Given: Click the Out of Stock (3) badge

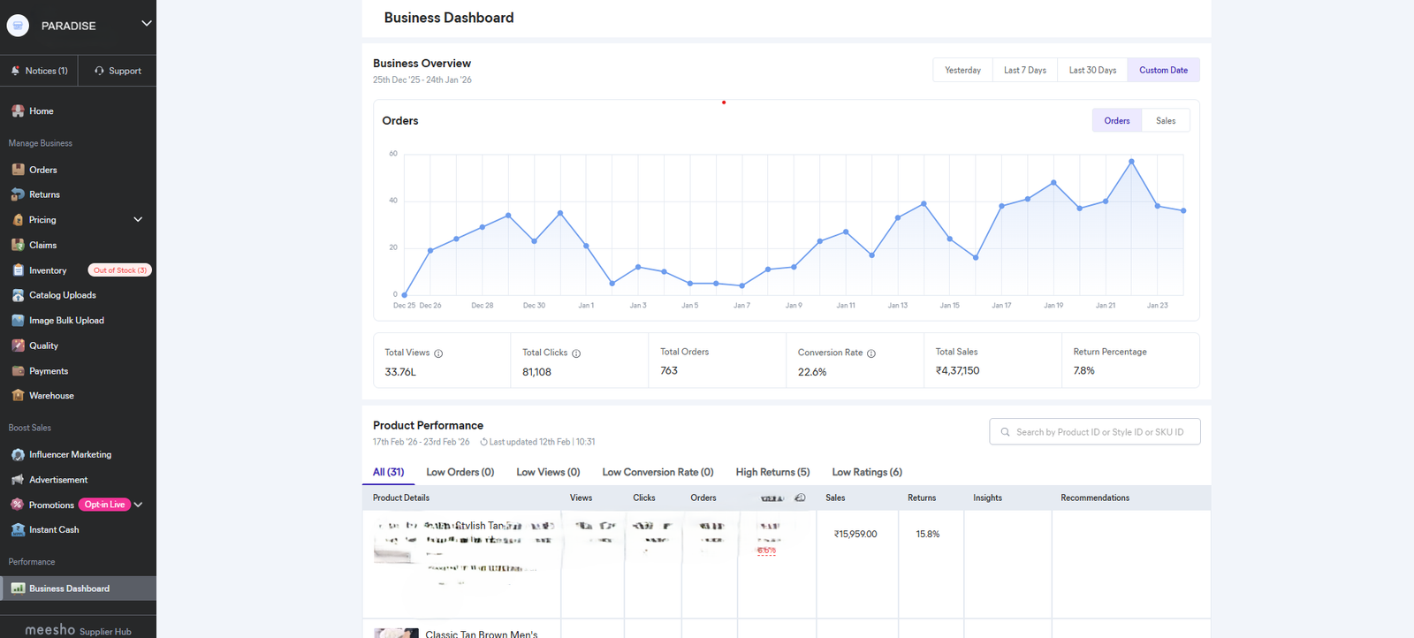Looking at the screenshot, I should [120, 270].
